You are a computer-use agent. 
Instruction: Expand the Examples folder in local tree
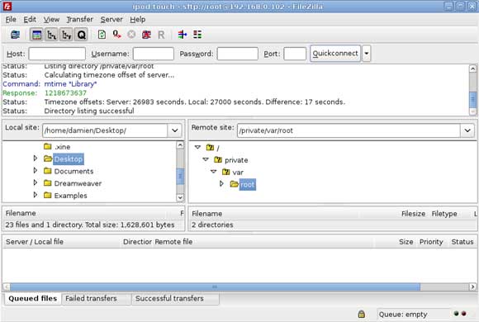pyautogui.click(x=36, y=195)
